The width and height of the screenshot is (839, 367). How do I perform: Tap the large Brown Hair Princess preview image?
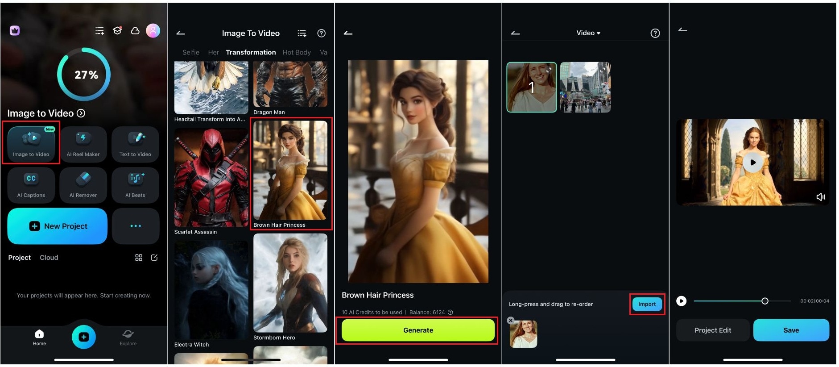point(418,171)
